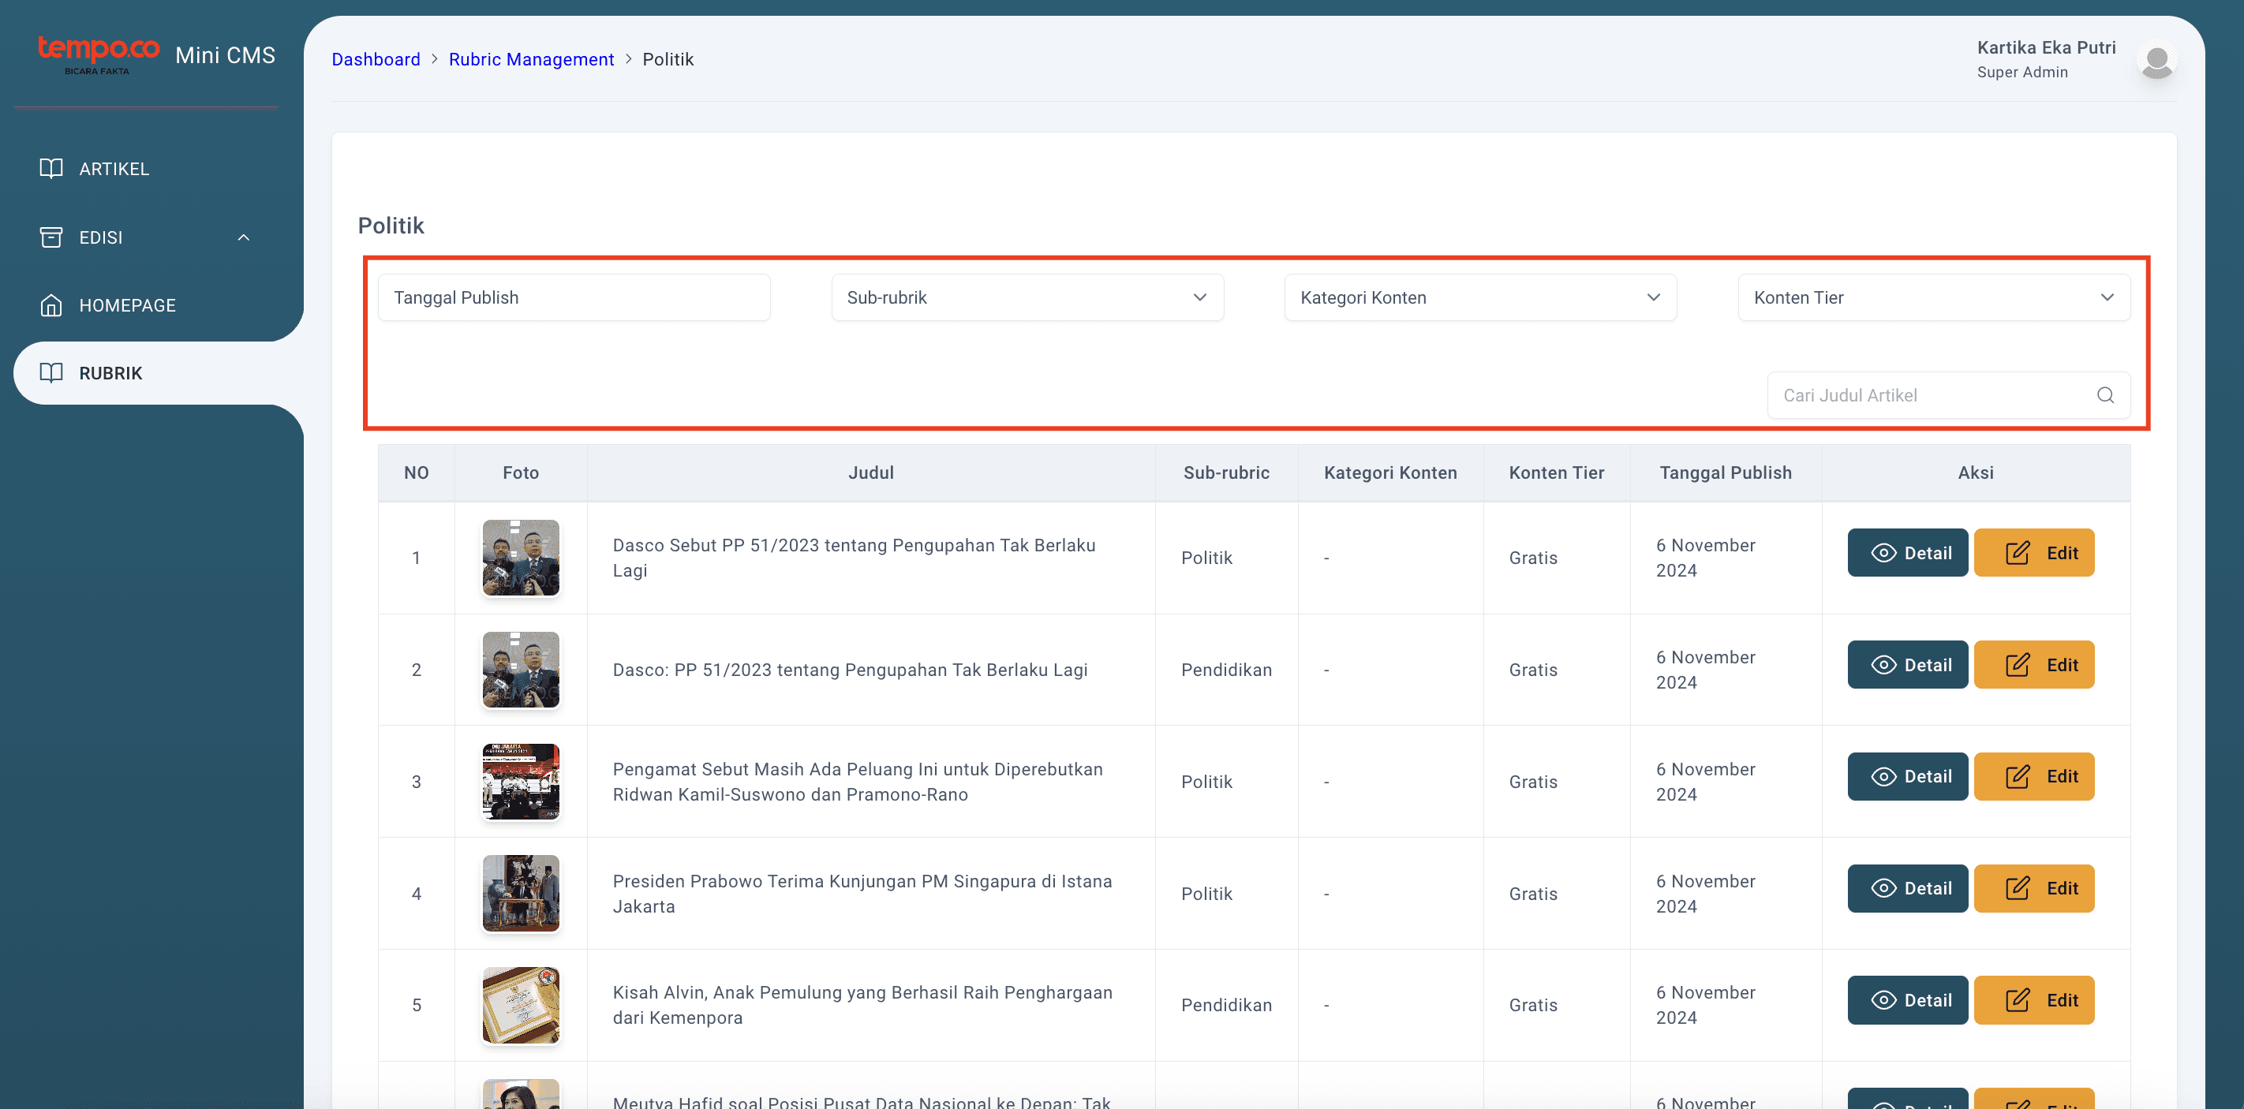Open thumbnail photo of row 3 article
Screen dimensions: 2244x1109
click(521, 782)
